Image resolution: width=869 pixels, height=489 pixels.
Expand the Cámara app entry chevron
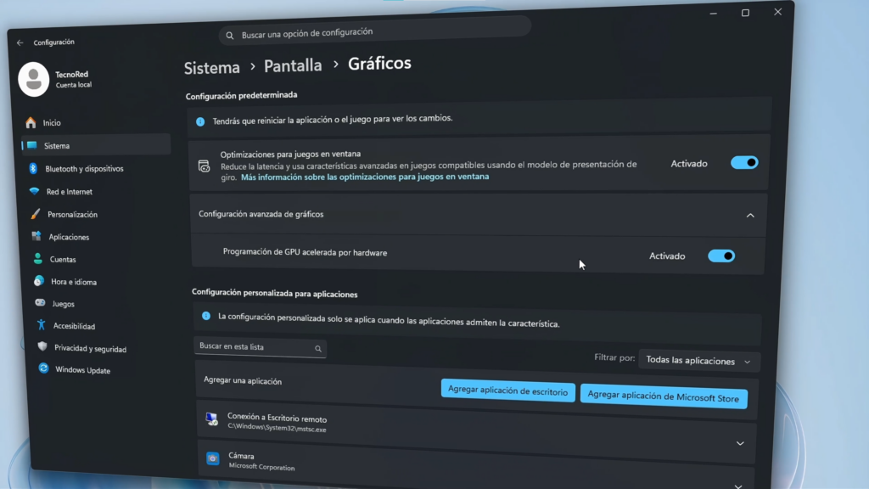[x=738, y=486]
